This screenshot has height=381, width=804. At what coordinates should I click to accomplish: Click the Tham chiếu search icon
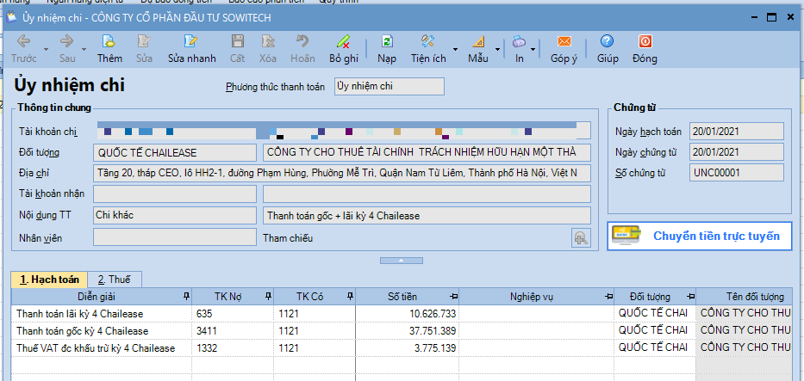(x=581, y=238)
